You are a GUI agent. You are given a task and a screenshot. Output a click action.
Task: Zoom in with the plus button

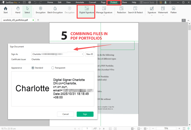pyautogui.click(x=179, y=128)
